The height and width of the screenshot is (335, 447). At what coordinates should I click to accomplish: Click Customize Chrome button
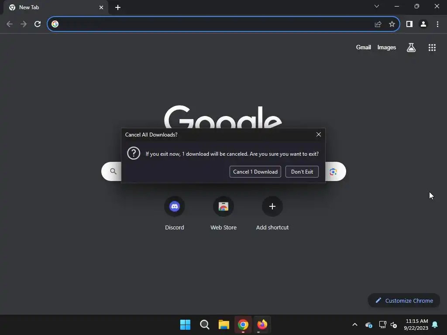point(404,301)
